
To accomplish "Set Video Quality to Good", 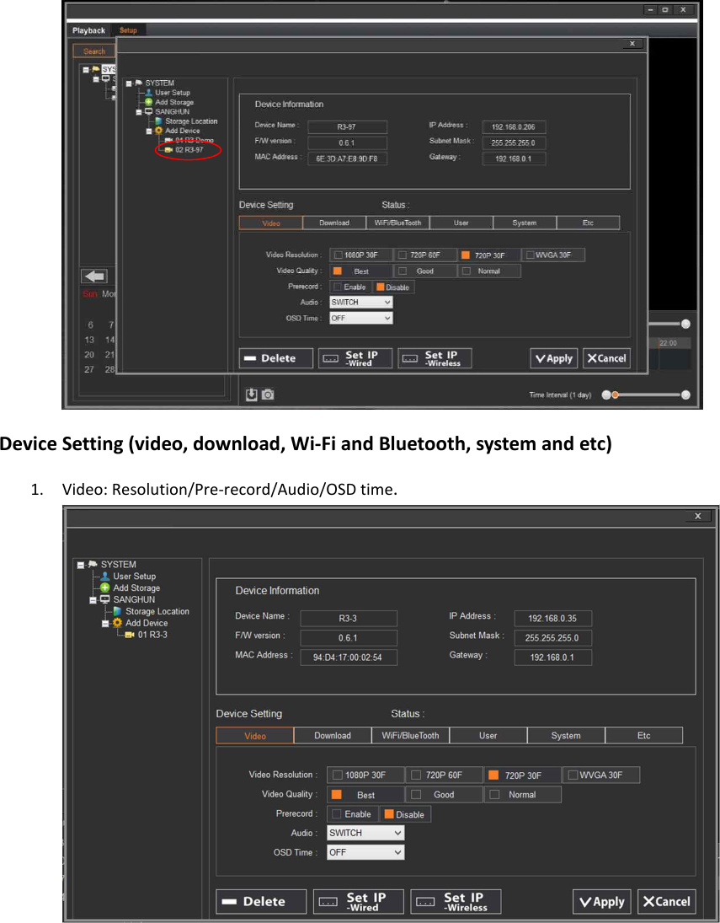I will pyautogui.click(x=416, y=794).
